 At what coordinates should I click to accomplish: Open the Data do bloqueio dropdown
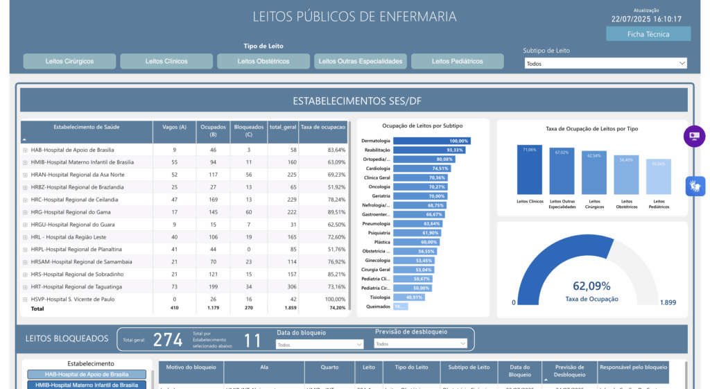[319, 344]
